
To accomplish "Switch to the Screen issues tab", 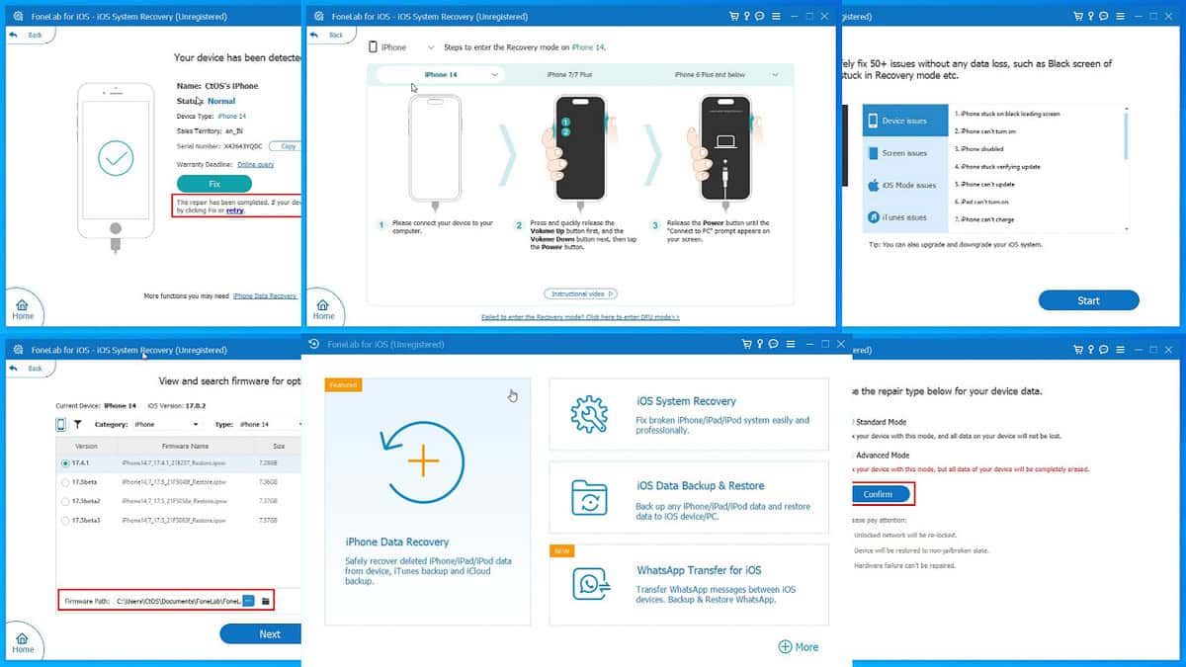I will pos(904,153).
